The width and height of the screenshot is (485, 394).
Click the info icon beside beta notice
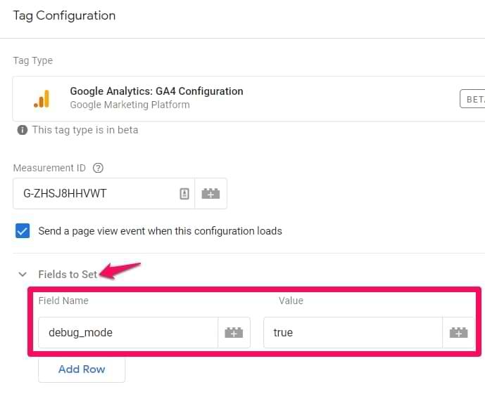click(x=23, y=130)
